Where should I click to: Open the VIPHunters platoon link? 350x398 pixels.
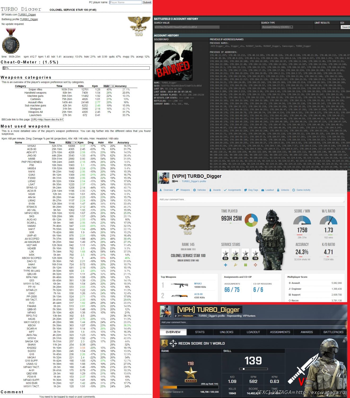pos(249,316)
